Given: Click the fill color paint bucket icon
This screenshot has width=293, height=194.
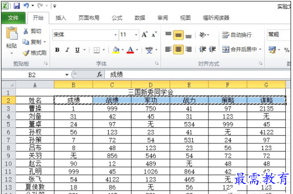Looking at the screenshot, I should 116,50.
